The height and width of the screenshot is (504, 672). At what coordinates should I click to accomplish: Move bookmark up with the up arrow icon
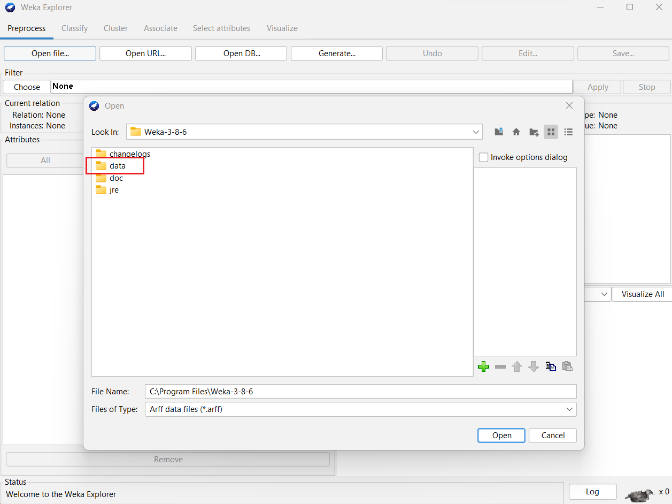click(517, 366)
